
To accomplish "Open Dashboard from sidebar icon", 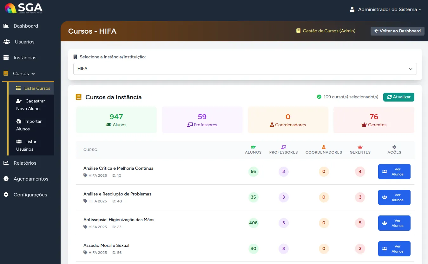I will click(6, 26).
